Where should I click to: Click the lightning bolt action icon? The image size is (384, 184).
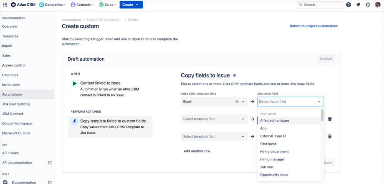tap(74, 121)
